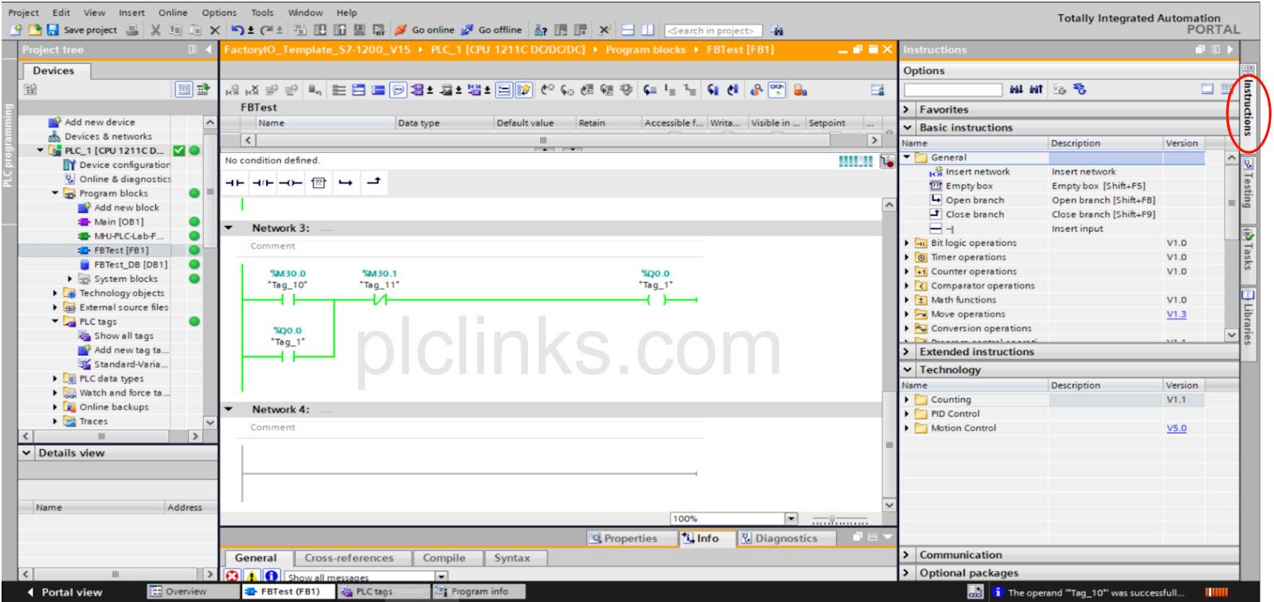Click the undo arrow icon
1274x602 pixels.
tap(238, 30)
